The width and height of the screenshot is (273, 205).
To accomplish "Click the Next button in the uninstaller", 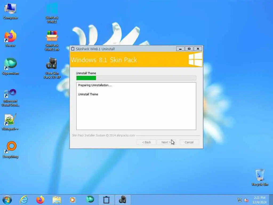I will [166, 142].
